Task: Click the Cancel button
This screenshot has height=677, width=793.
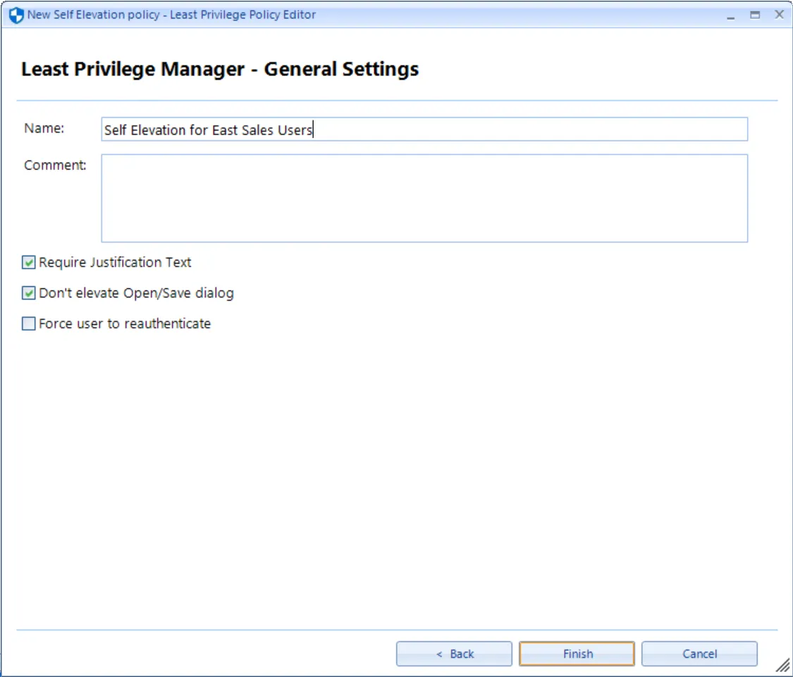Action: click(x=699, y=653)
